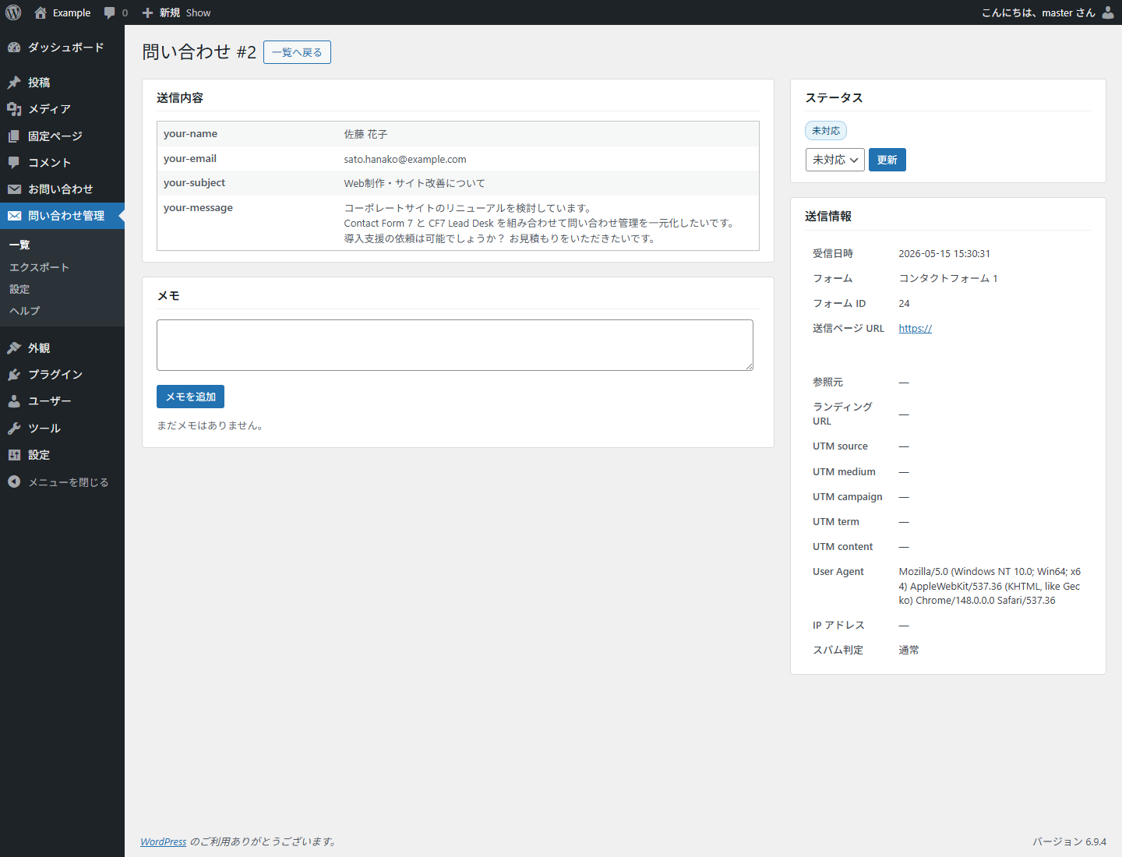Click the プラグイン plug icon
This screenshot has width=1122, height=857.
(x=14, y=375)
